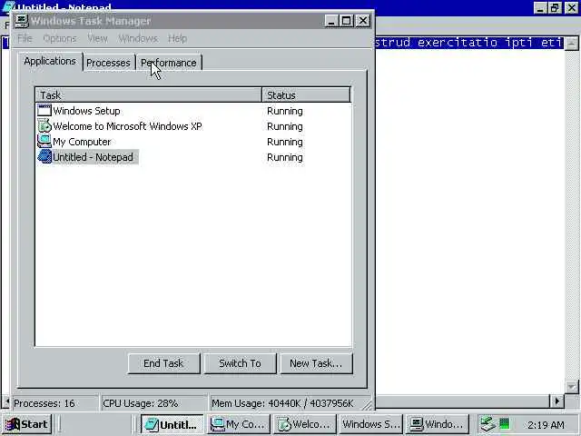The height and width of the screenshot is (436, 581).
Task: Minimize the Windows Task Manager window
Action: coord(331,21)
